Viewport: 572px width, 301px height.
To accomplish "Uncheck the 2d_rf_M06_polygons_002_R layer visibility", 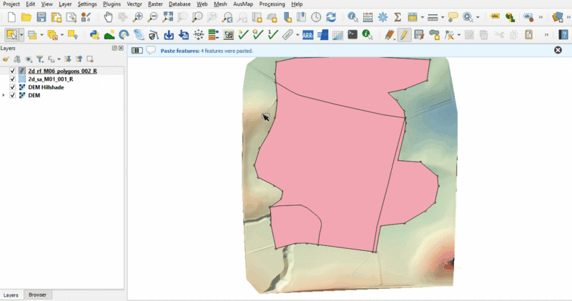I will [13, 71].
